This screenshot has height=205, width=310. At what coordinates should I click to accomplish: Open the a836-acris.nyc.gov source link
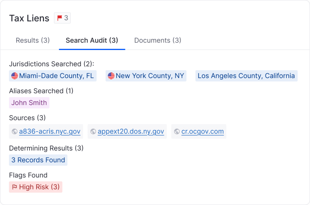[x=50, y=131]
